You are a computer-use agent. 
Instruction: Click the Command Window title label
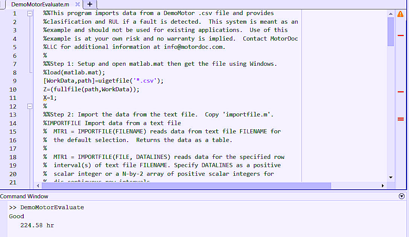pyautogui.click(x=24, y=196)
